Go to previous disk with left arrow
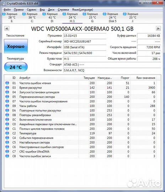The width and height of the screenshot is (165, 192). point(7,28)
